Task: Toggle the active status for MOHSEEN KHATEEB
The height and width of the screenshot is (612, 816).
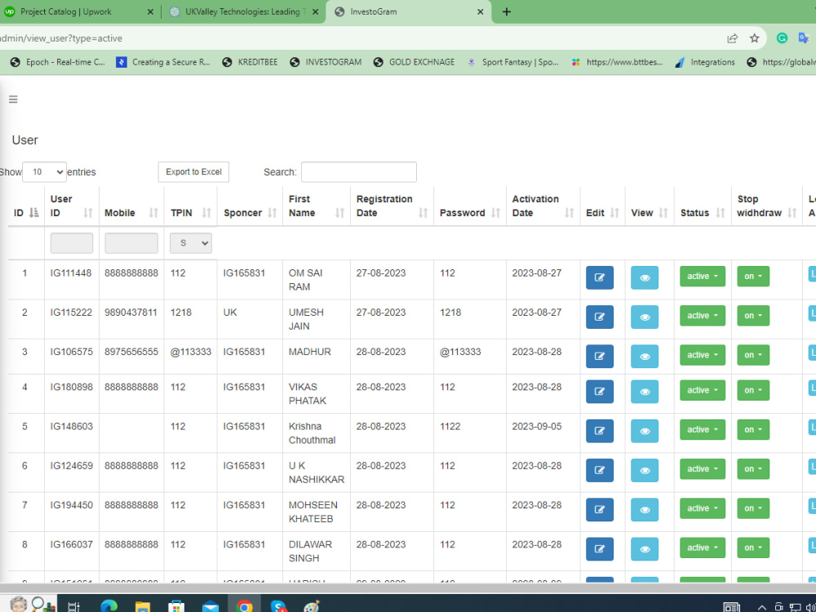Action: point(702,508)
